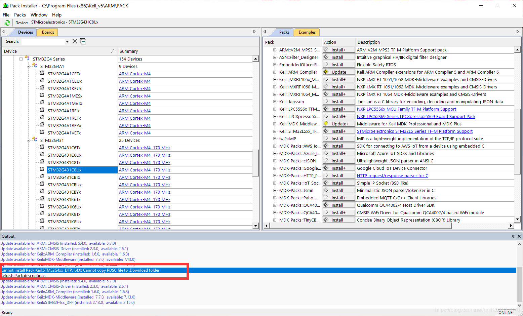523x316 pixels.
Task: Click the green refresh packs icon
Action: tap(7, 23)
